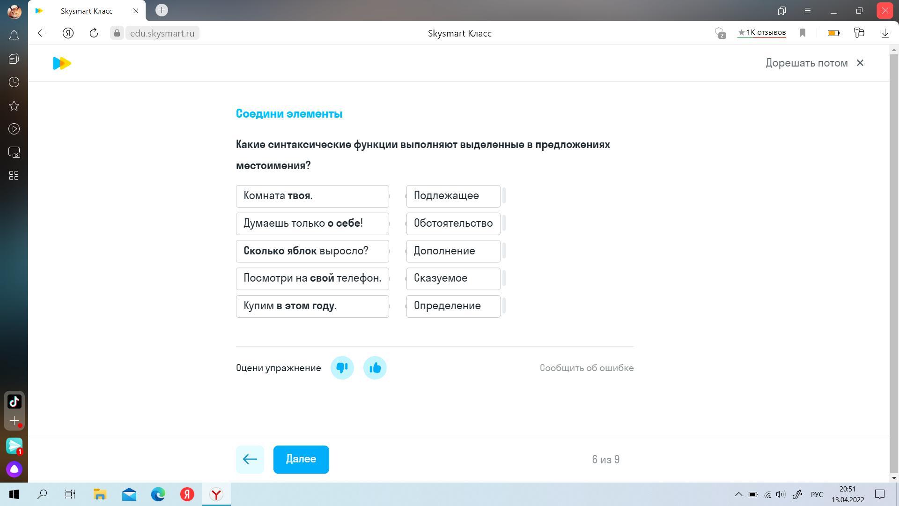The height and width of the screenshot is (506, 899).
Task: Click the Skysmart logo icon
Action: pyautogui.click(x=62, y=63)
